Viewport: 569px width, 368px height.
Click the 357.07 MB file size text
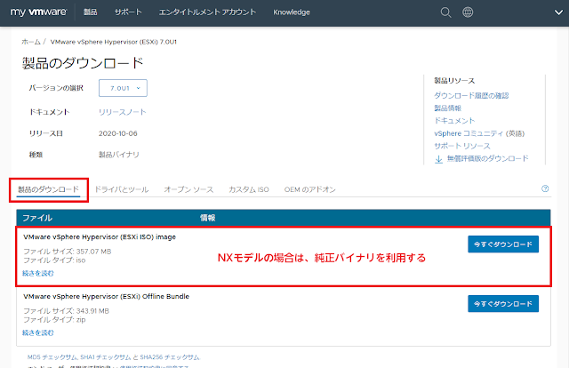coord(93,252)
